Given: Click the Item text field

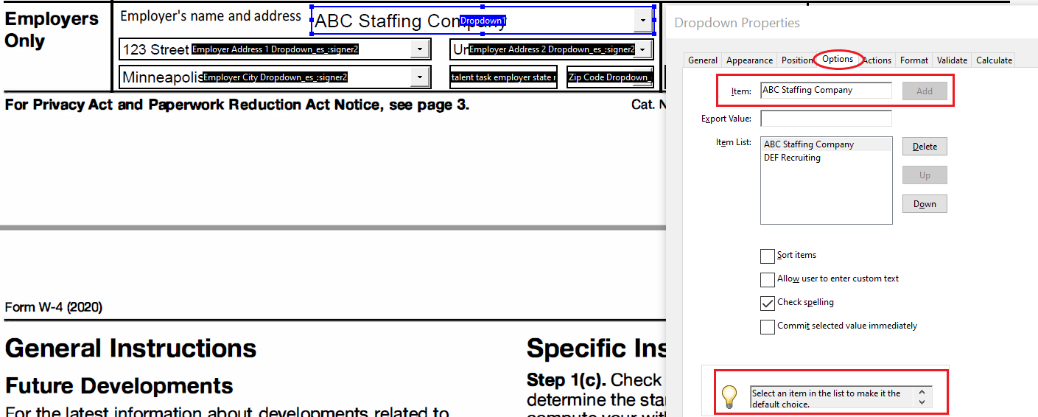Looking at the screenshot, I should pos(826,91).
